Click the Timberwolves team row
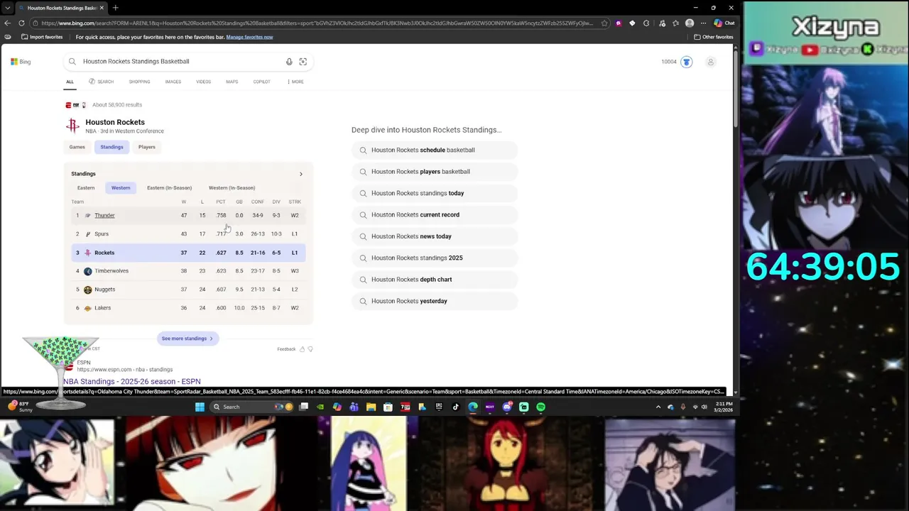The image size is (909, 511). (x=188, y=271)
